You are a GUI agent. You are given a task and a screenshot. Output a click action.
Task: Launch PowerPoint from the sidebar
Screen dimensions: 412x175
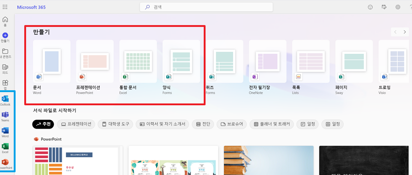[x=5, y=164]
